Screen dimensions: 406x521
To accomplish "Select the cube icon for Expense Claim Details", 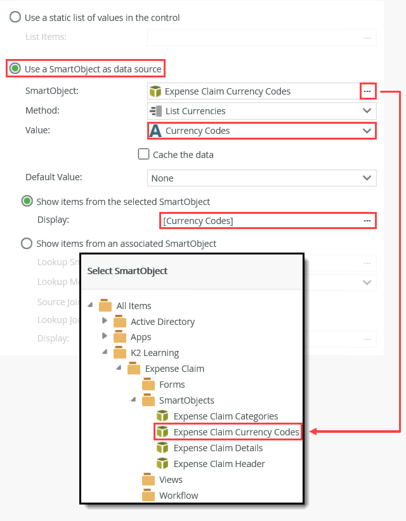I will [x=162, y=447].
